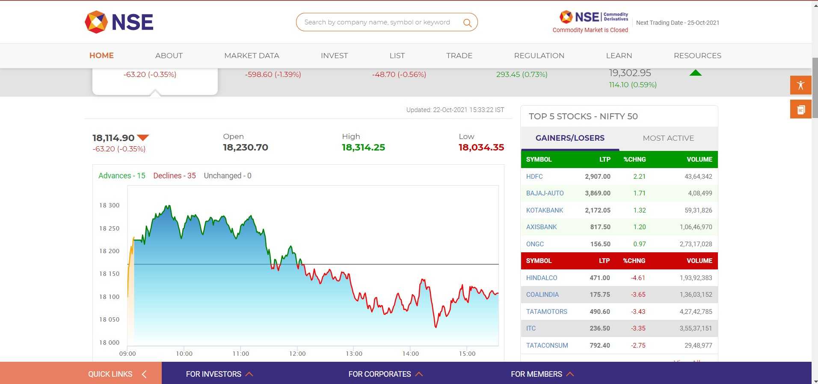
Task: Click the Updated 22-Oct-2021 timestamp
Action: tap(455, 110)
